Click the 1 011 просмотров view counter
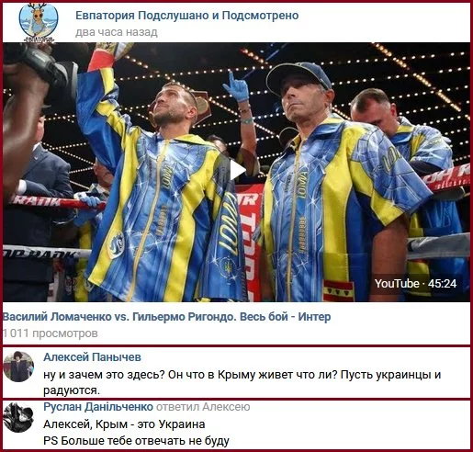 click(x=51, y=333)
